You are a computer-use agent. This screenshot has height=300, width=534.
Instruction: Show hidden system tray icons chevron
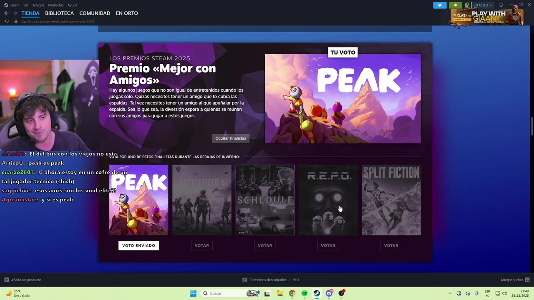[x=450, y=293]
